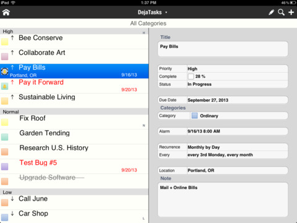Toggle the yellow checkbox for Fix Roof
The height and width of the screenshot is (223, 297).
click(x=4, y=122)
